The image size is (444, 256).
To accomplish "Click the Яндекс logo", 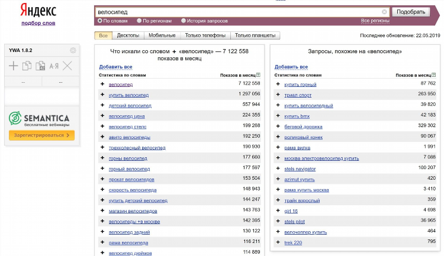I will click(38, 11).
